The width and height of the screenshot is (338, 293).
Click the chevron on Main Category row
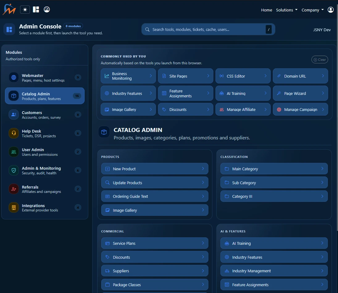click(322, 168)
